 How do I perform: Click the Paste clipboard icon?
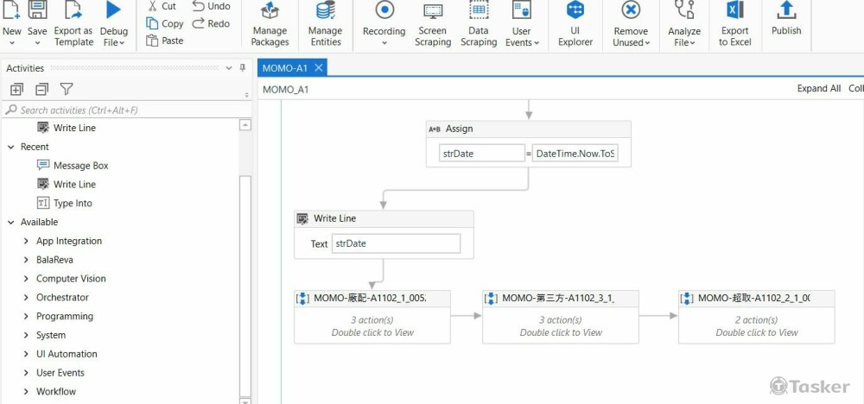[152, 41]
